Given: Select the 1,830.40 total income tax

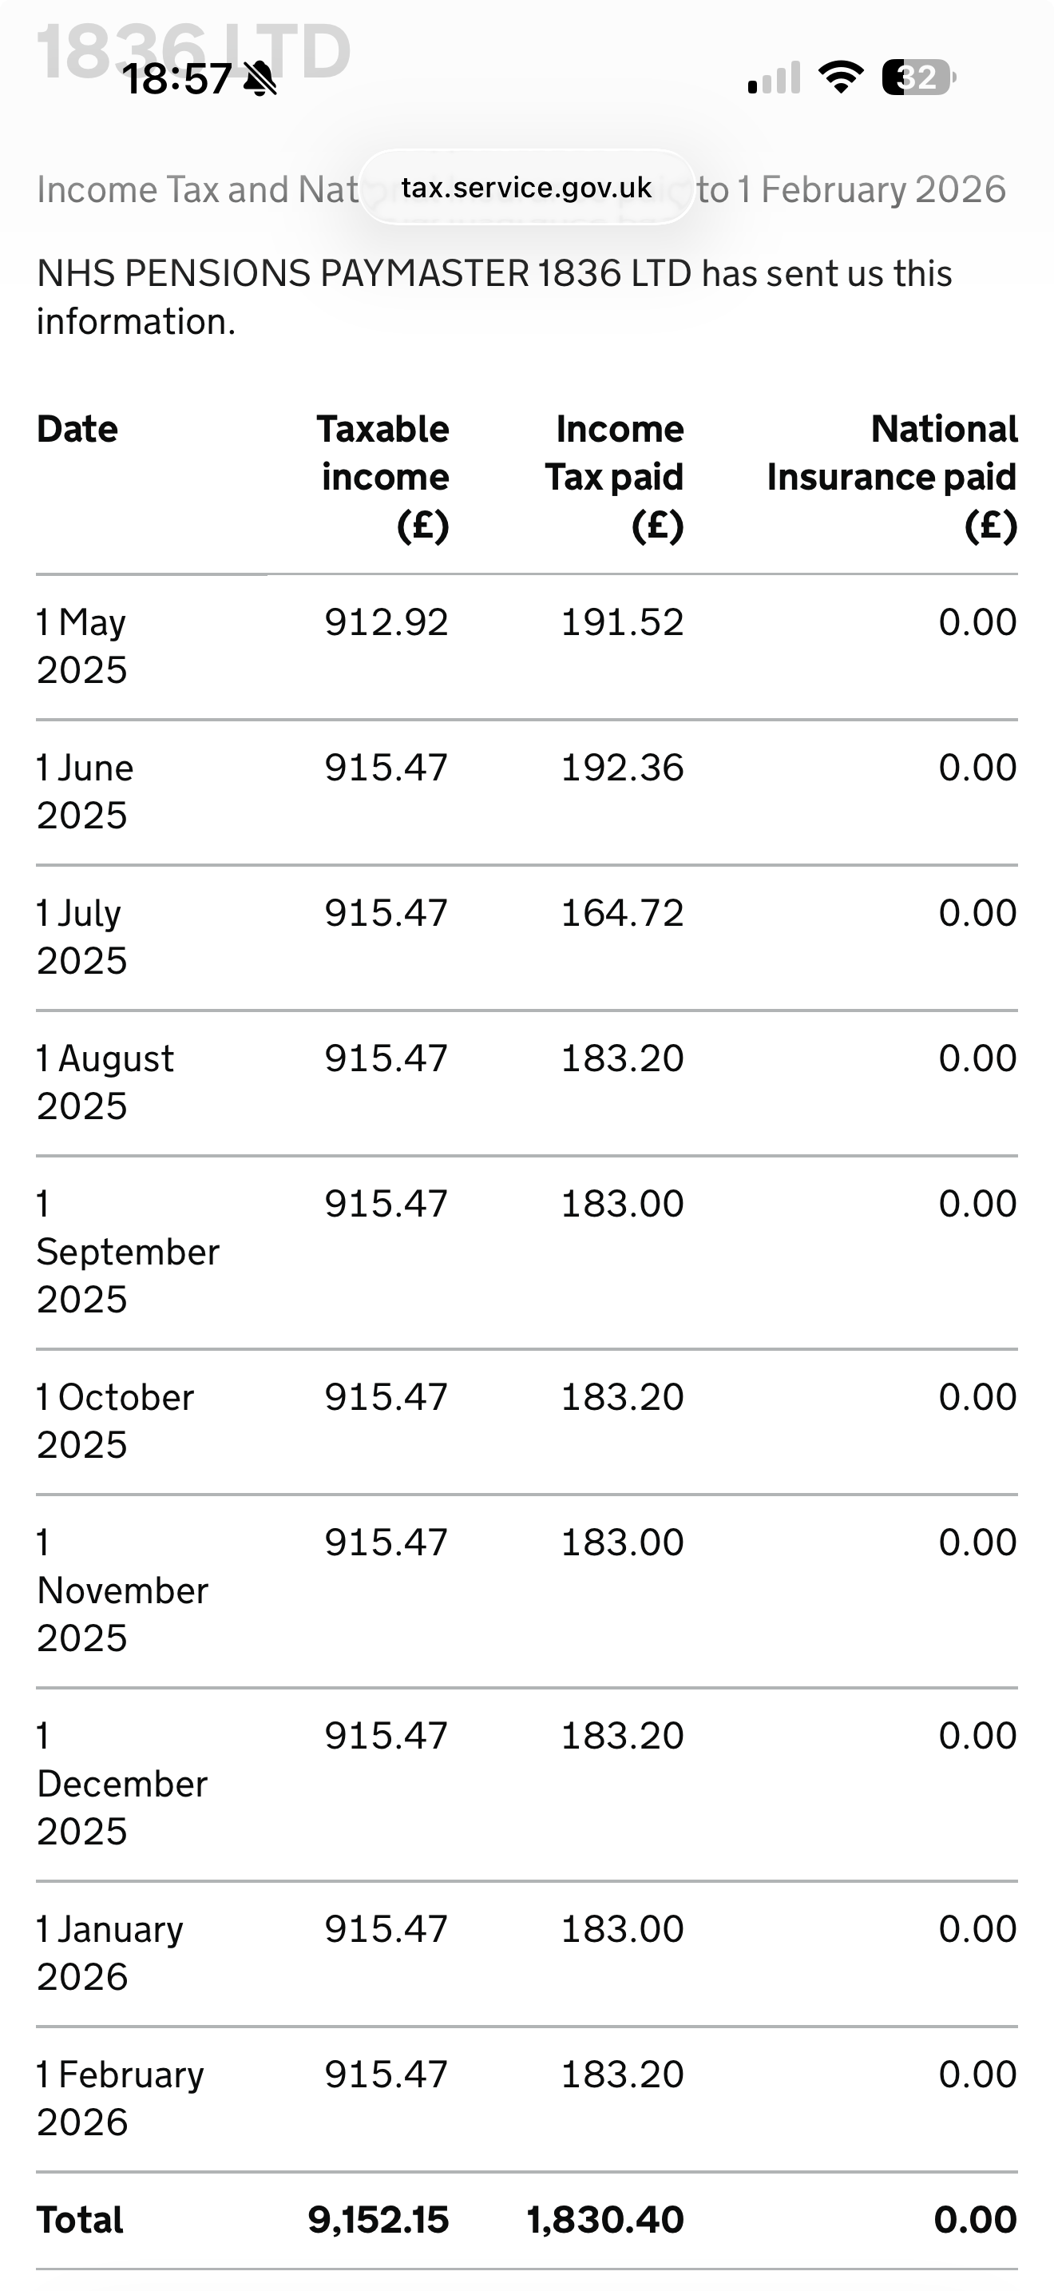Looking at the screenshot, I should (x=605, y=2220).
